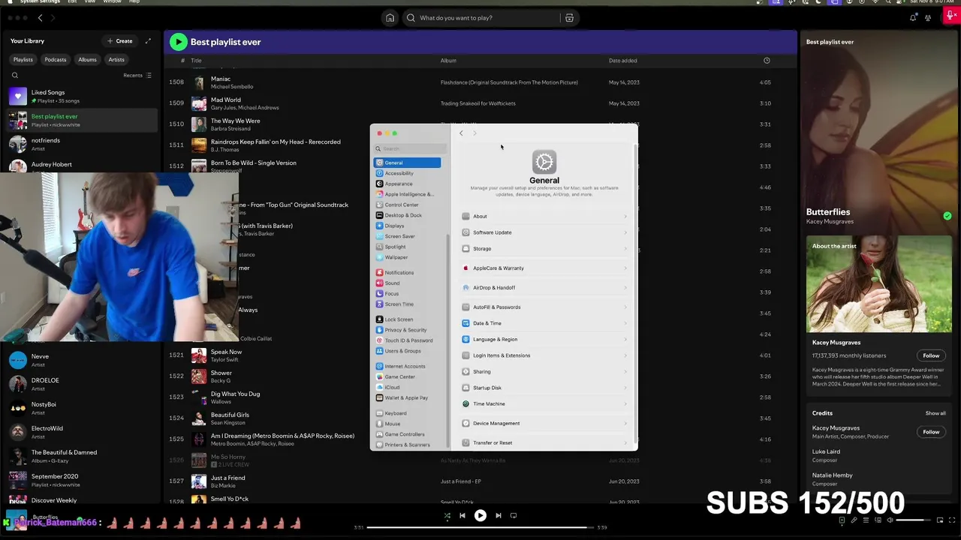961x540 pixels.
Task: Select the Albums filter chip
Action: (x=87, y=59)
